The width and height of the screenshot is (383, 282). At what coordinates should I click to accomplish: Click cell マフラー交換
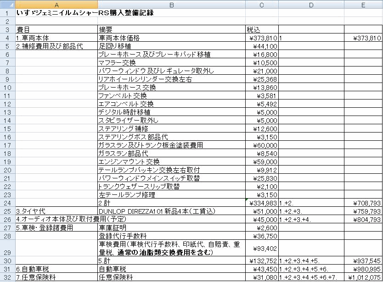[x=171, y=63]
